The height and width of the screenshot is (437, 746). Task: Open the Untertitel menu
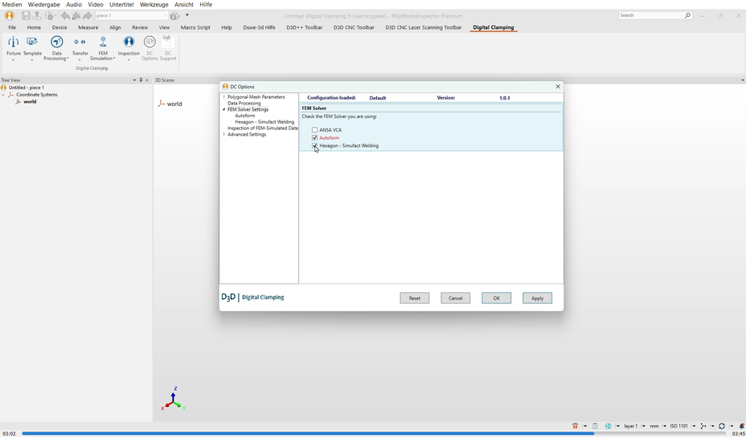coord(121,4)
